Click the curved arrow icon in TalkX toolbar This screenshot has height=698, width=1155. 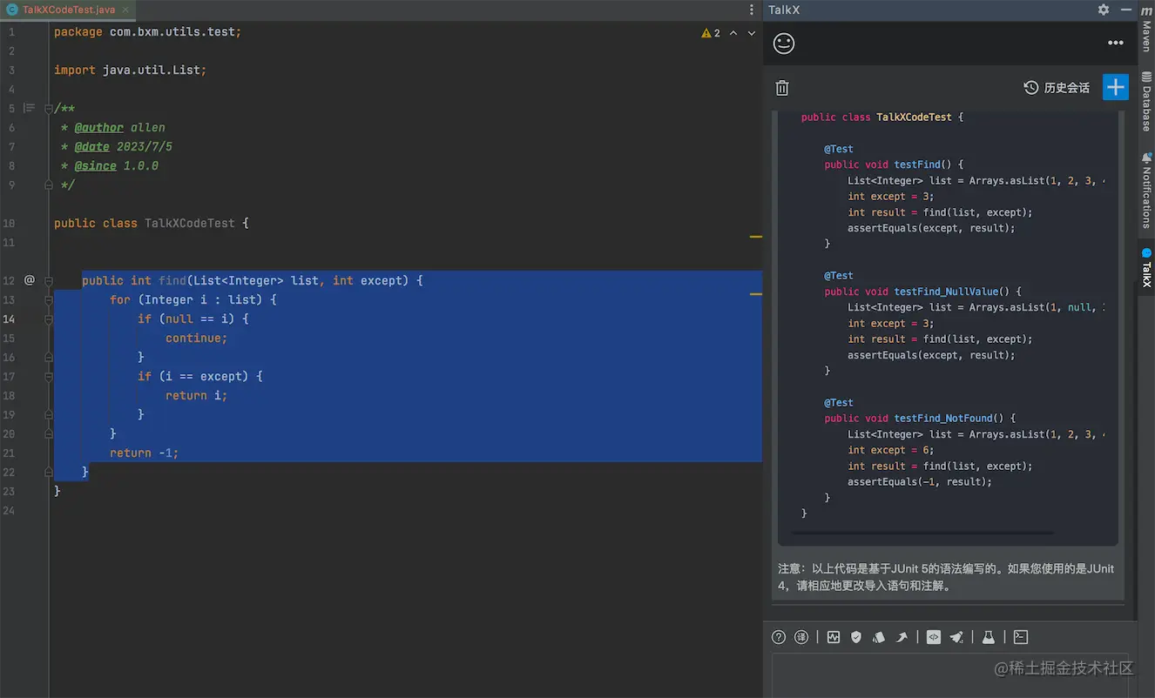click(902, 637)
